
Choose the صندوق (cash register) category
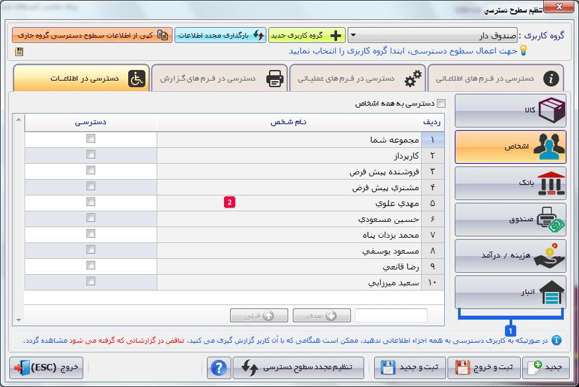510,219
